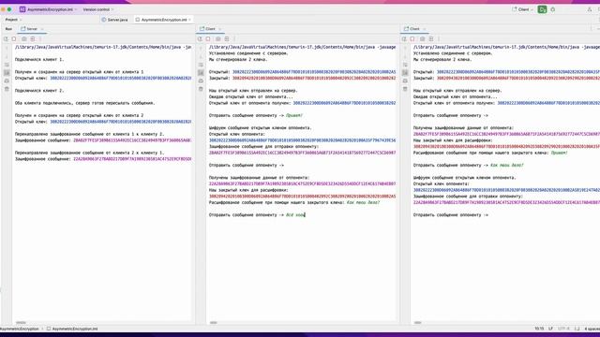The height and width of the screenshot is (337, 600).
Task: Click the empty last message prompt in right Client
Action: click(451, 215)
